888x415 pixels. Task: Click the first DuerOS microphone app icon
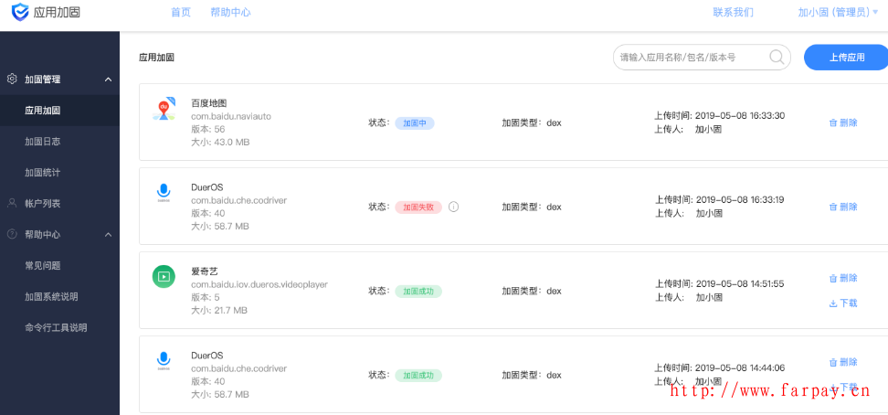[164, 193]
